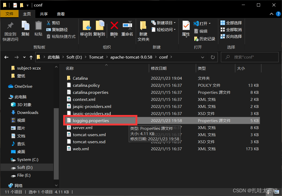
Task: Click the Pin to Quick Access icon
Action: [x=10, y=26]
